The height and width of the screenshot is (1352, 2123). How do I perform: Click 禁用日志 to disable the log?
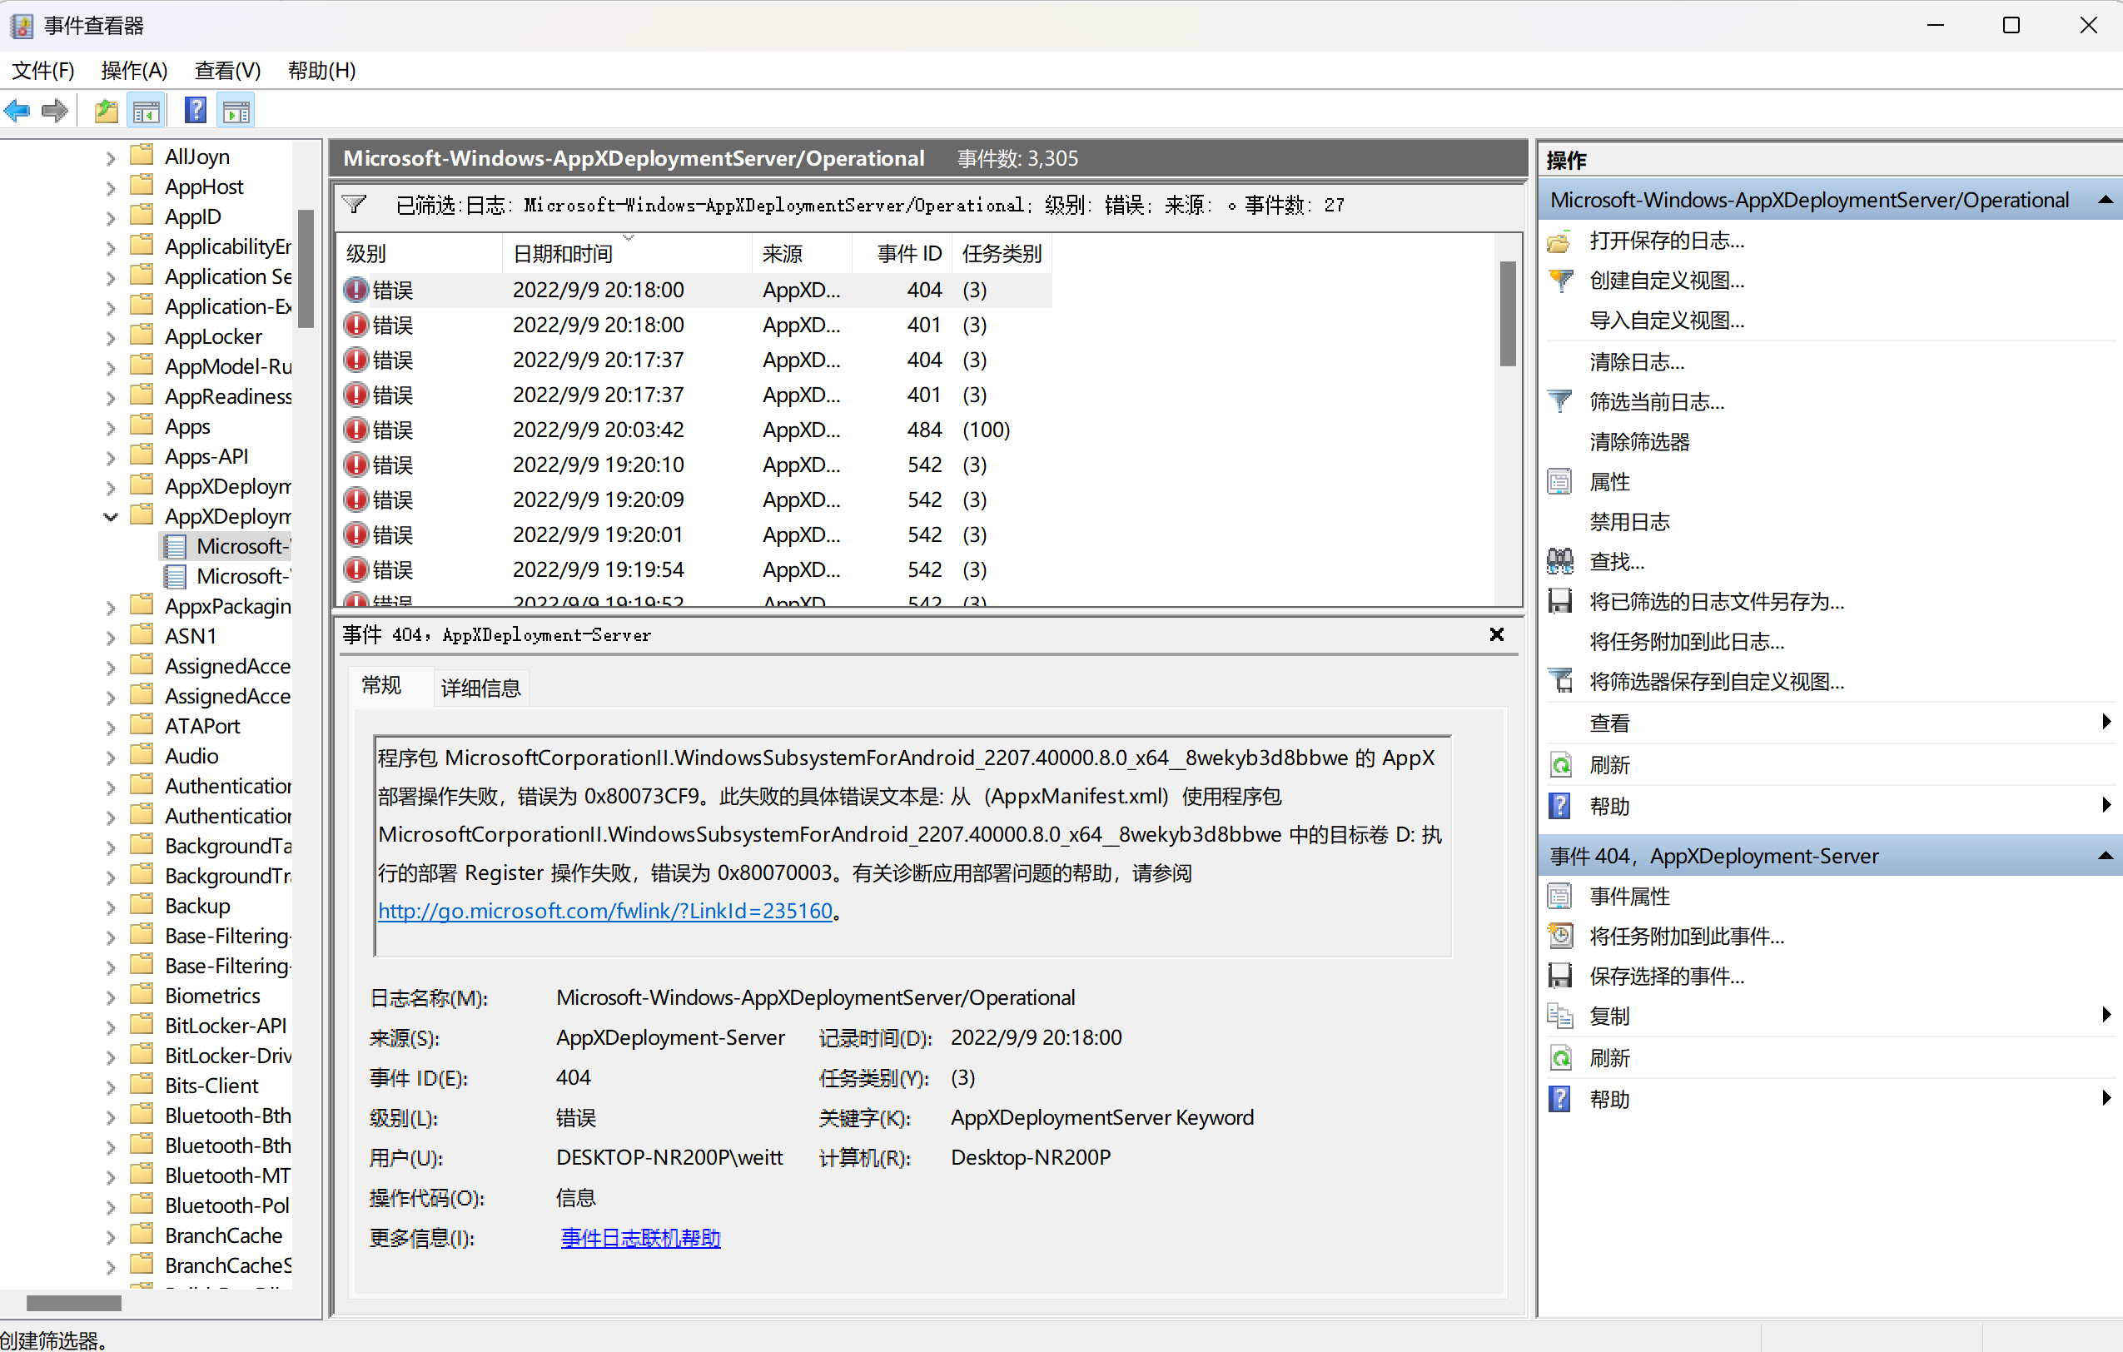[x=1630, y=521]
